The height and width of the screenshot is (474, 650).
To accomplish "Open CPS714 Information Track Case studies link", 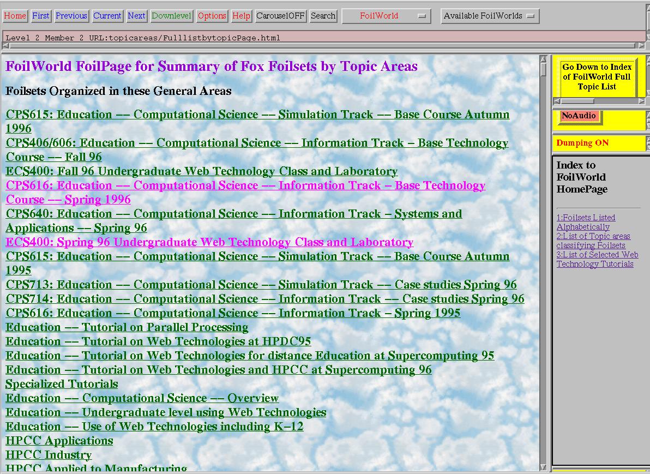I will pos(265,299).
